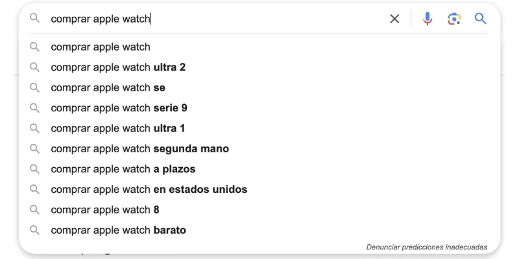Select "comprar apple watch segunda mano"
Screen dimensions: 519x259
pyautogui.click(x=139, y=149)
